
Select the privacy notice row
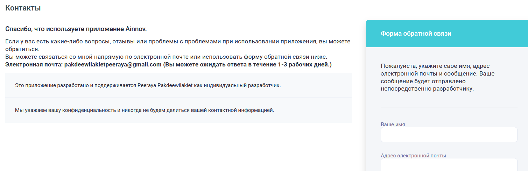(178, 110)
